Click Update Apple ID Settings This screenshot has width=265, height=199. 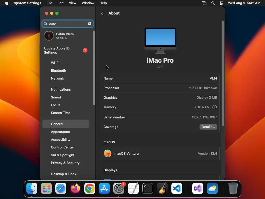pos(57,50)
